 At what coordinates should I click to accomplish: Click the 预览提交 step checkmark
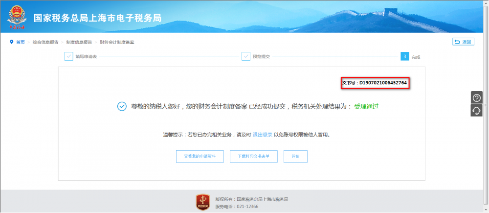click(x=246, y=56)
